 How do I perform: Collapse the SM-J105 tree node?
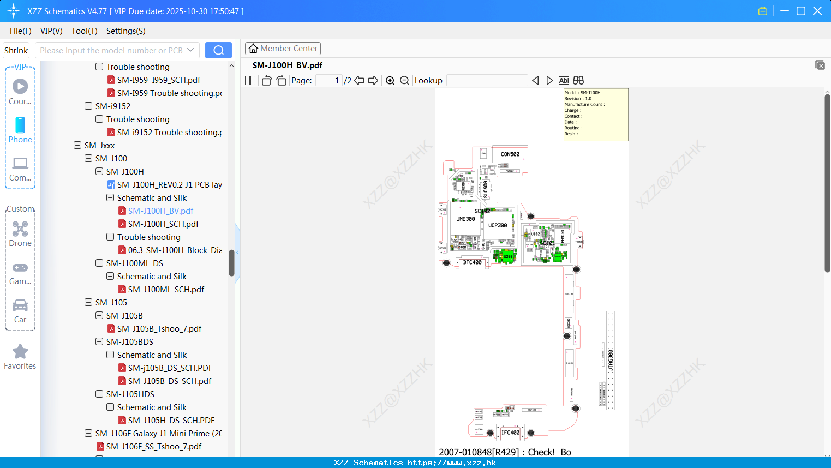point(88,303)
